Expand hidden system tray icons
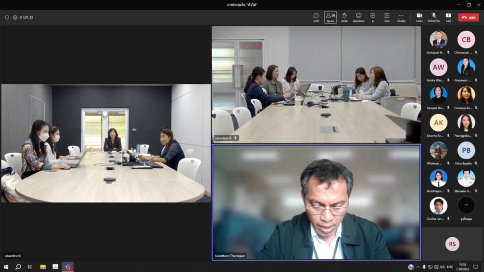Viewport: 484px width, 272px height. [418, 267]
